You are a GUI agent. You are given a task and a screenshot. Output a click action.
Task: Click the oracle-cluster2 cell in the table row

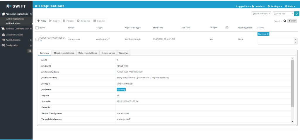click(x=103, y=39)
